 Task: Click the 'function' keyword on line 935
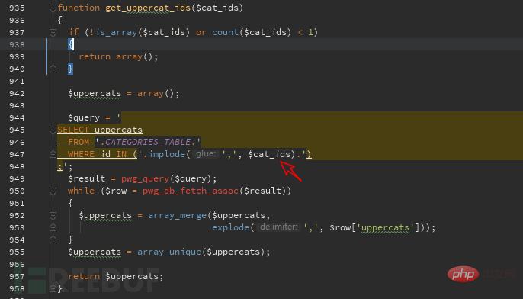tap(79, 8)
